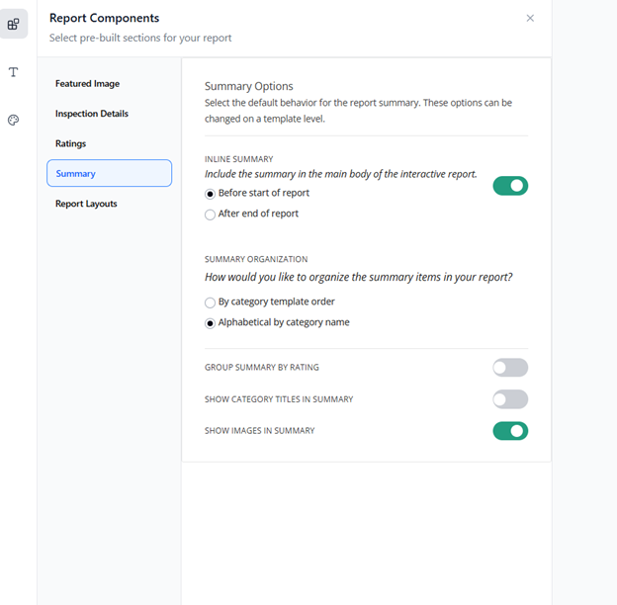617x605 pixels.
Task: Open the color palette theme icon
Action: [14, 121]
